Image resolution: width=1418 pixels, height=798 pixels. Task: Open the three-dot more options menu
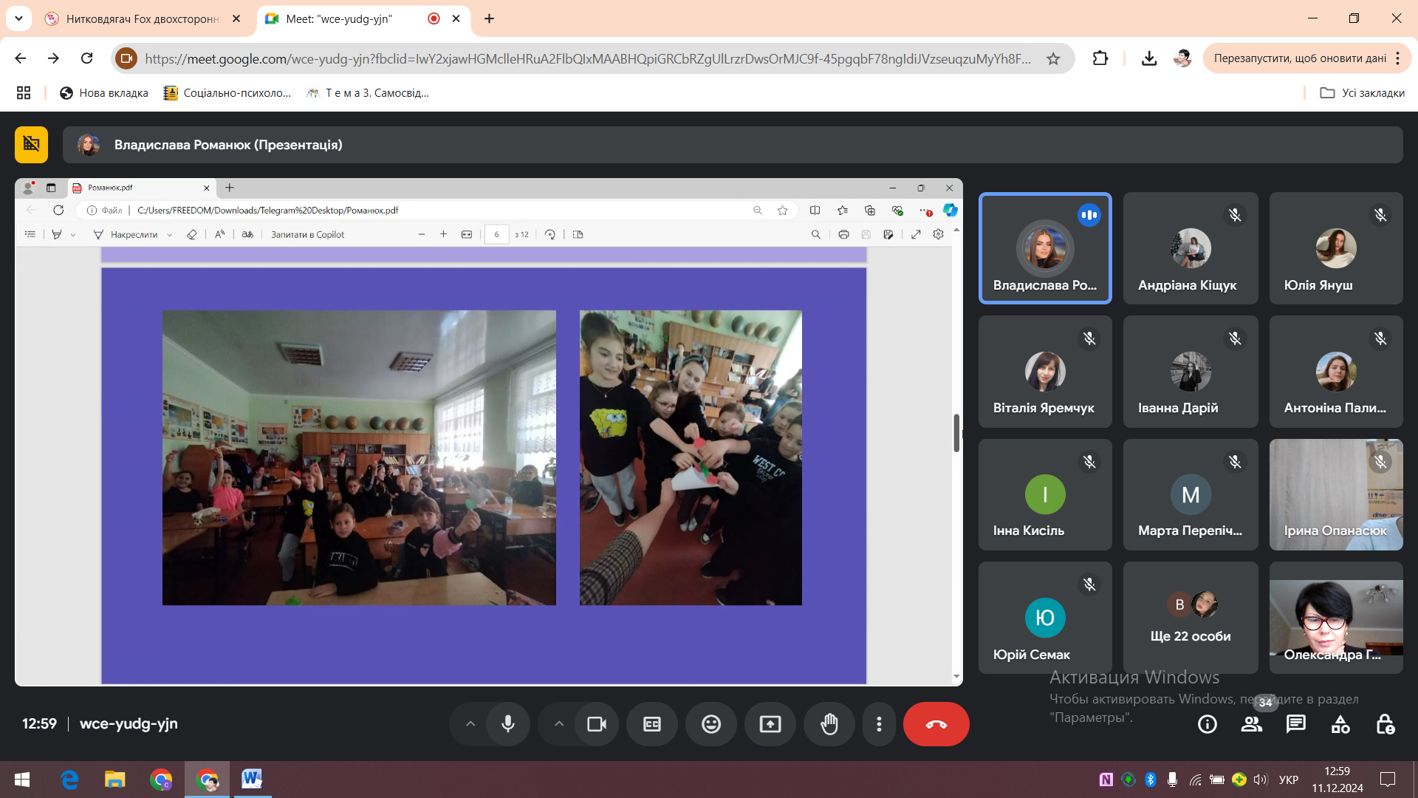point(879,724)
